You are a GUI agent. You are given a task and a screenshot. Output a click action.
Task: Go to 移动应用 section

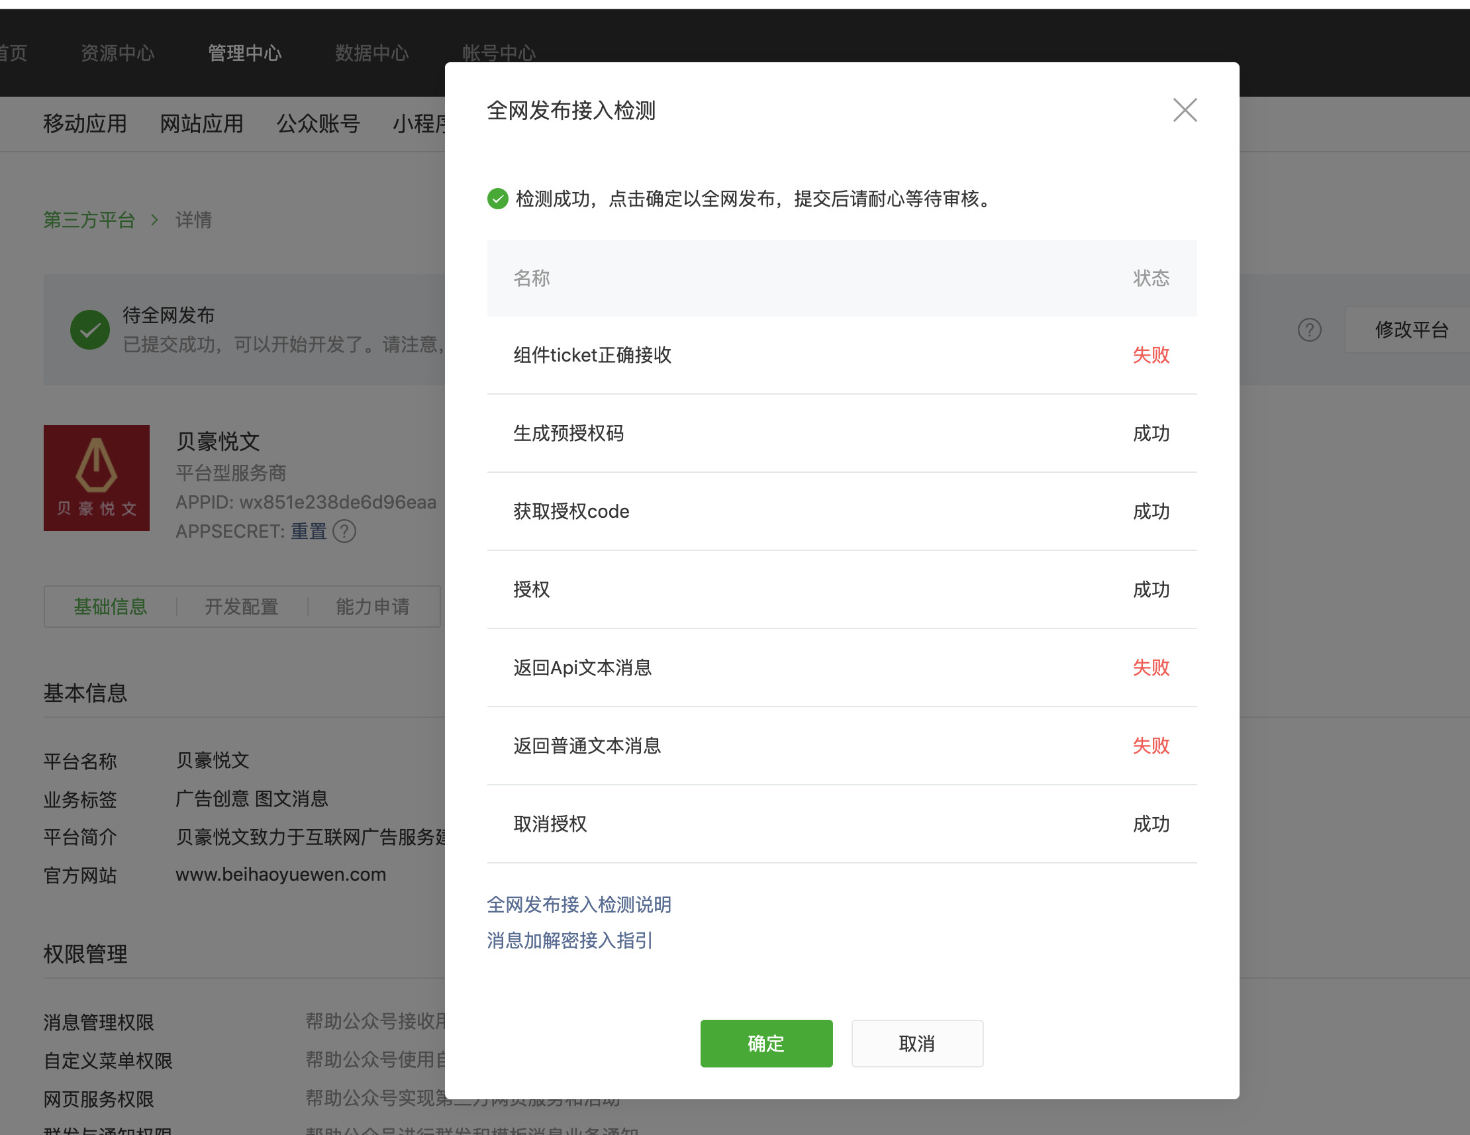point(85,124)
